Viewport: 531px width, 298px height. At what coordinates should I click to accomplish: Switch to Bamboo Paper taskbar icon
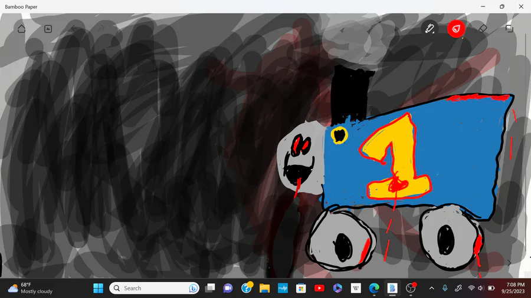click(392, 288)
